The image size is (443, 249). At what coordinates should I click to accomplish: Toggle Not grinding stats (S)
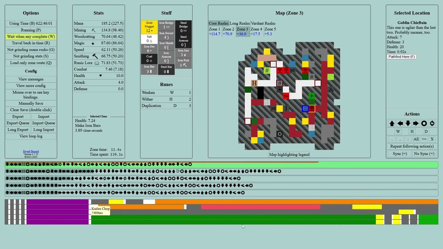[31, 56]
